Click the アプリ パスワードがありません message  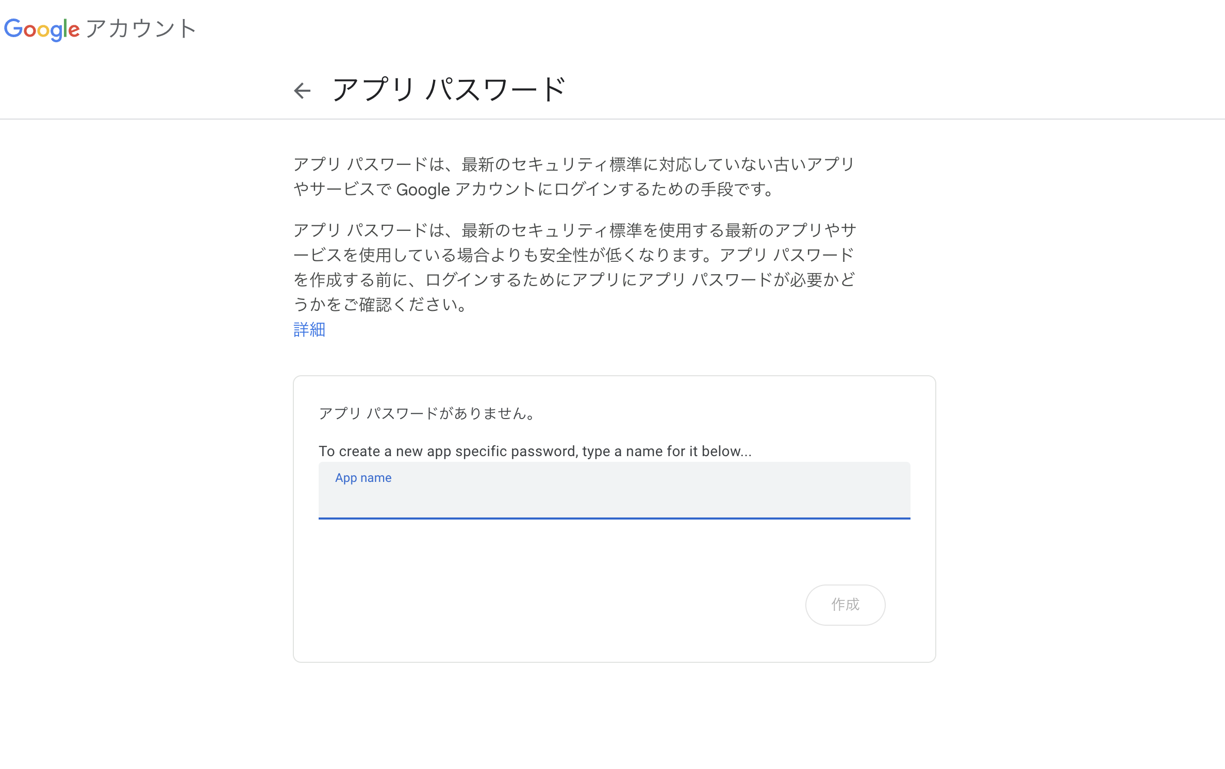coord(427,412)
